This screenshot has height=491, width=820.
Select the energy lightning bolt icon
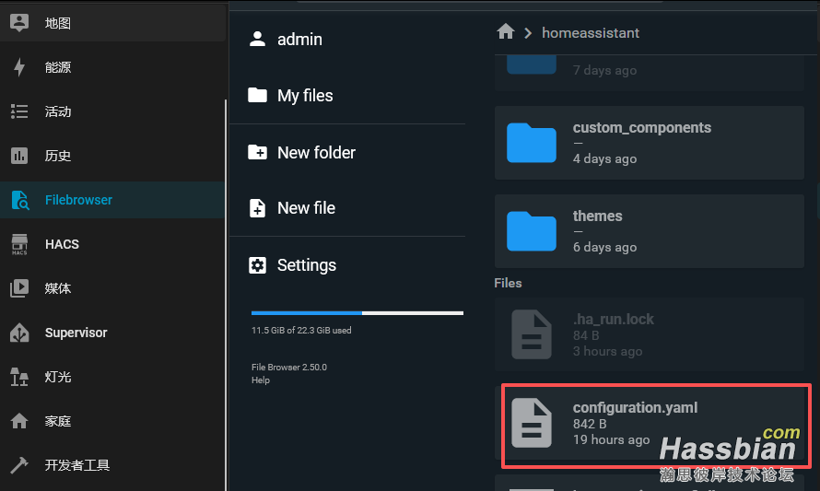click(19, 67)
